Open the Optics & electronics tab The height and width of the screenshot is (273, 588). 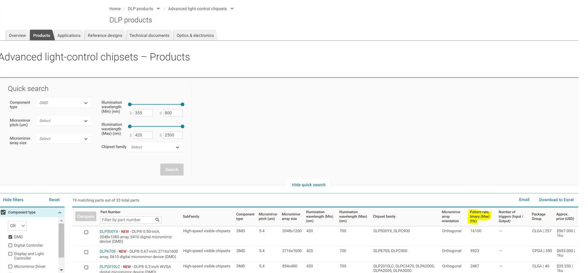click(195, 35)
